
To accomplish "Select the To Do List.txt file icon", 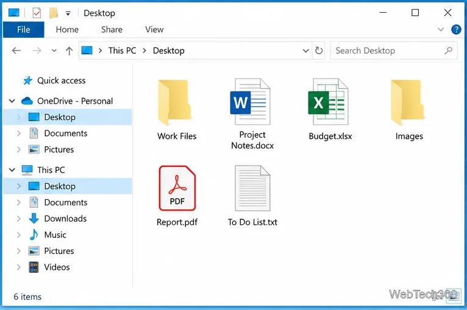I will point(252,188).
